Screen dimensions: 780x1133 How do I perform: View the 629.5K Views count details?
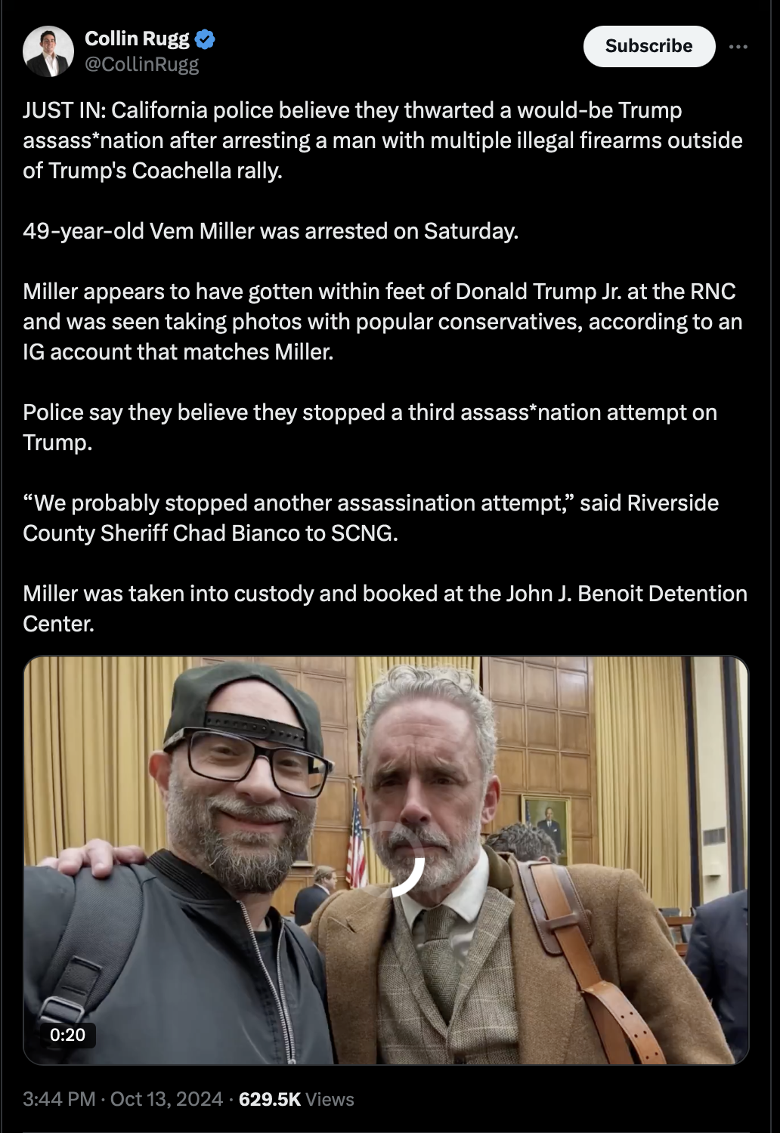pos(296,1099)
